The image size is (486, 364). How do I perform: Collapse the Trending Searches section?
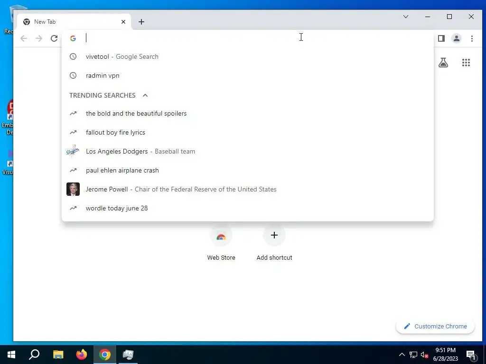145,95
